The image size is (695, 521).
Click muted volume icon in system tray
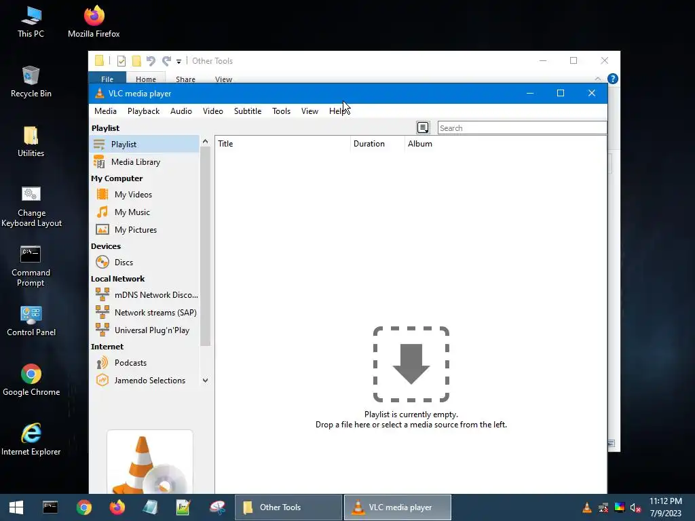[x=635, y=507]
